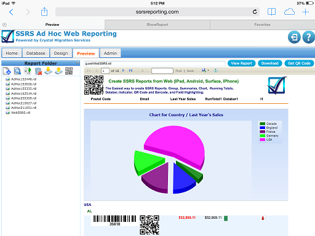Refresh the report viewer
This screenshot has height=236, width=315.
[x=215, y=71]
